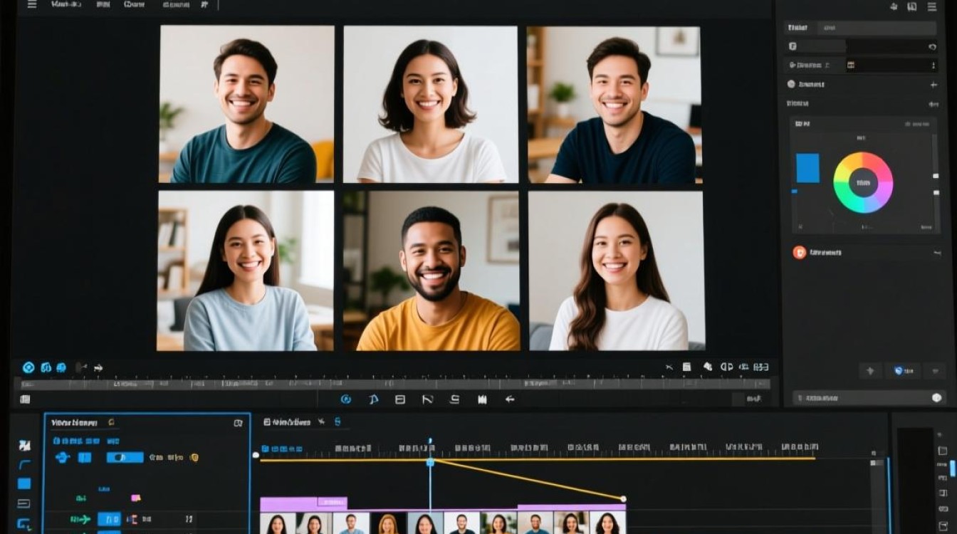Toggle the blue highlighted button on the lower track row

109,519
